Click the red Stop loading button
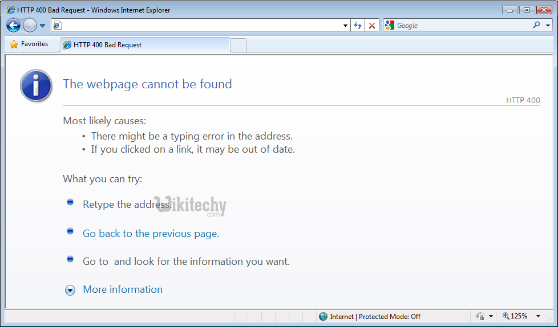 pyautogui.click(x=372, y=26)
